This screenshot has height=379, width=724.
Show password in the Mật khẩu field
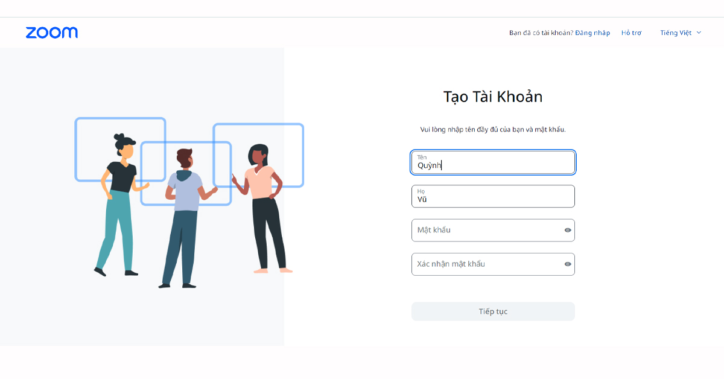(568, 230)
